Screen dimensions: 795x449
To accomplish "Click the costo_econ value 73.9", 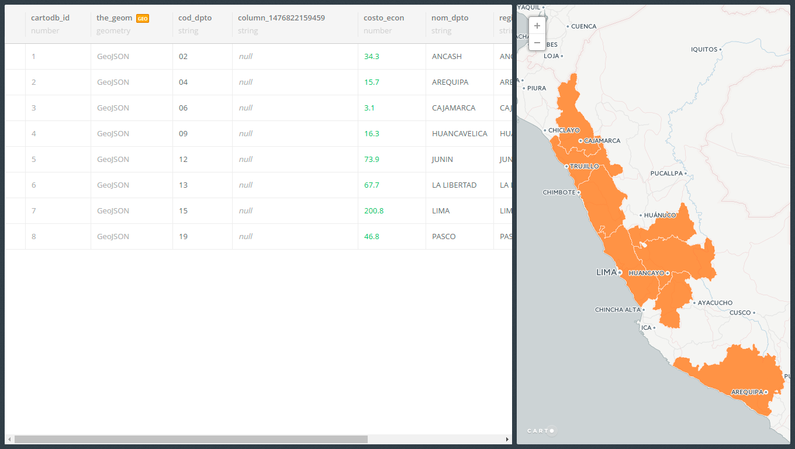I will coord(372,160).
